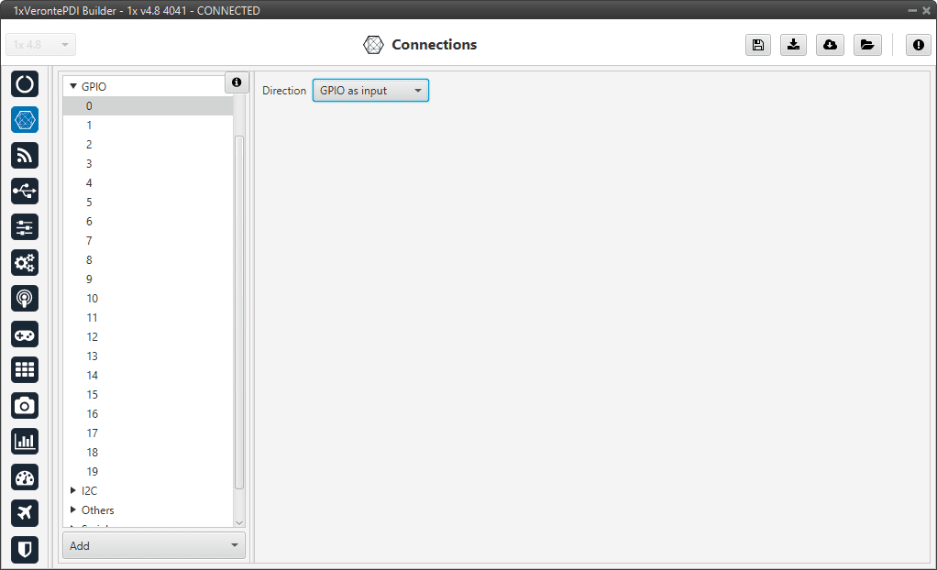Open the Direction dropdown
Image resolution: width=937 pixels, height=570 pixels.
(x=370, y=91)
